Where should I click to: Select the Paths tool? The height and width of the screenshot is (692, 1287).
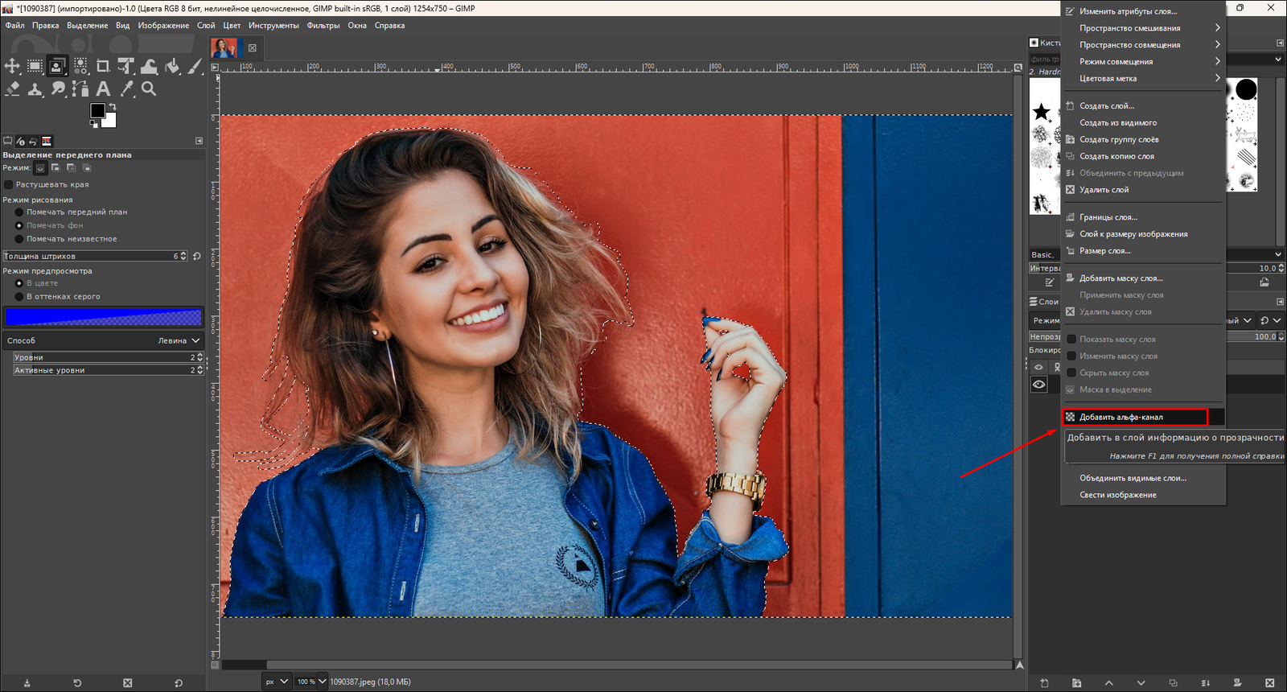click(x=80, y=89)
